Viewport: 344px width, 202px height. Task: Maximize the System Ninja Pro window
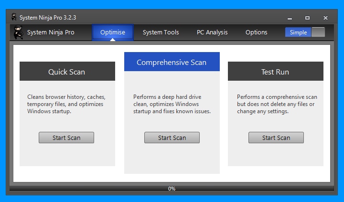(307, 18)
